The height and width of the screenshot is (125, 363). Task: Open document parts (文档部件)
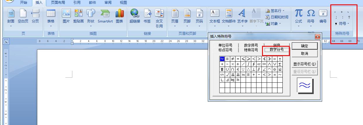(229, 18)
